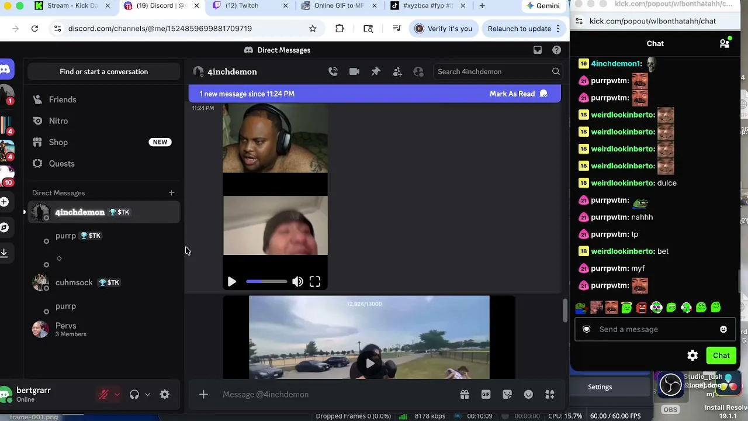The width and height of the screenshot is (748, 421).
Task: Open the Pervs group DM
Action: pyautogui.click(x=104, y=330)
